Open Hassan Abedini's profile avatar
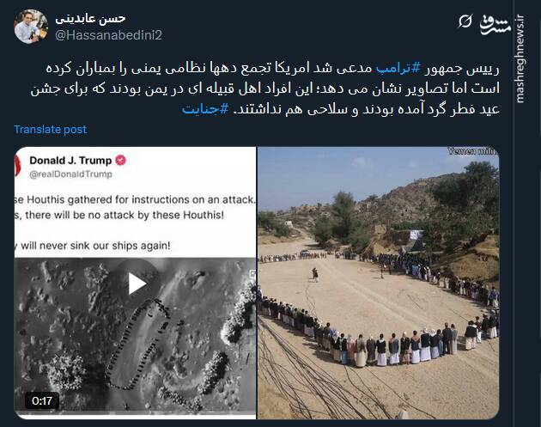This screenshot has height=427, width=541. pyautogui.click(x=31, y=27)
